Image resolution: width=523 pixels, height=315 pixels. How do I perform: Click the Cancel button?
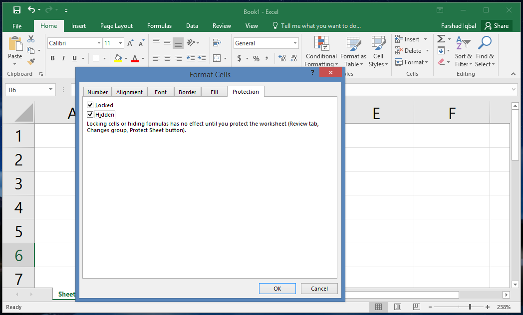tap(319, 288)
